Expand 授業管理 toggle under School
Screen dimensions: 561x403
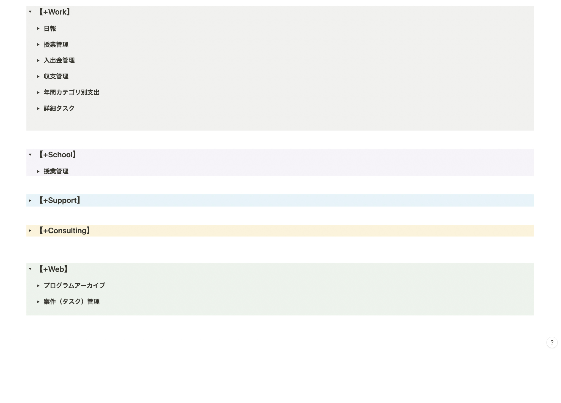tap(38, 172)
